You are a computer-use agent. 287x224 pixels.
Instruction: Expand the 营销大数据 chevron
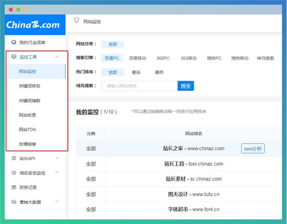pyautogui.click(x=57, y=202)
